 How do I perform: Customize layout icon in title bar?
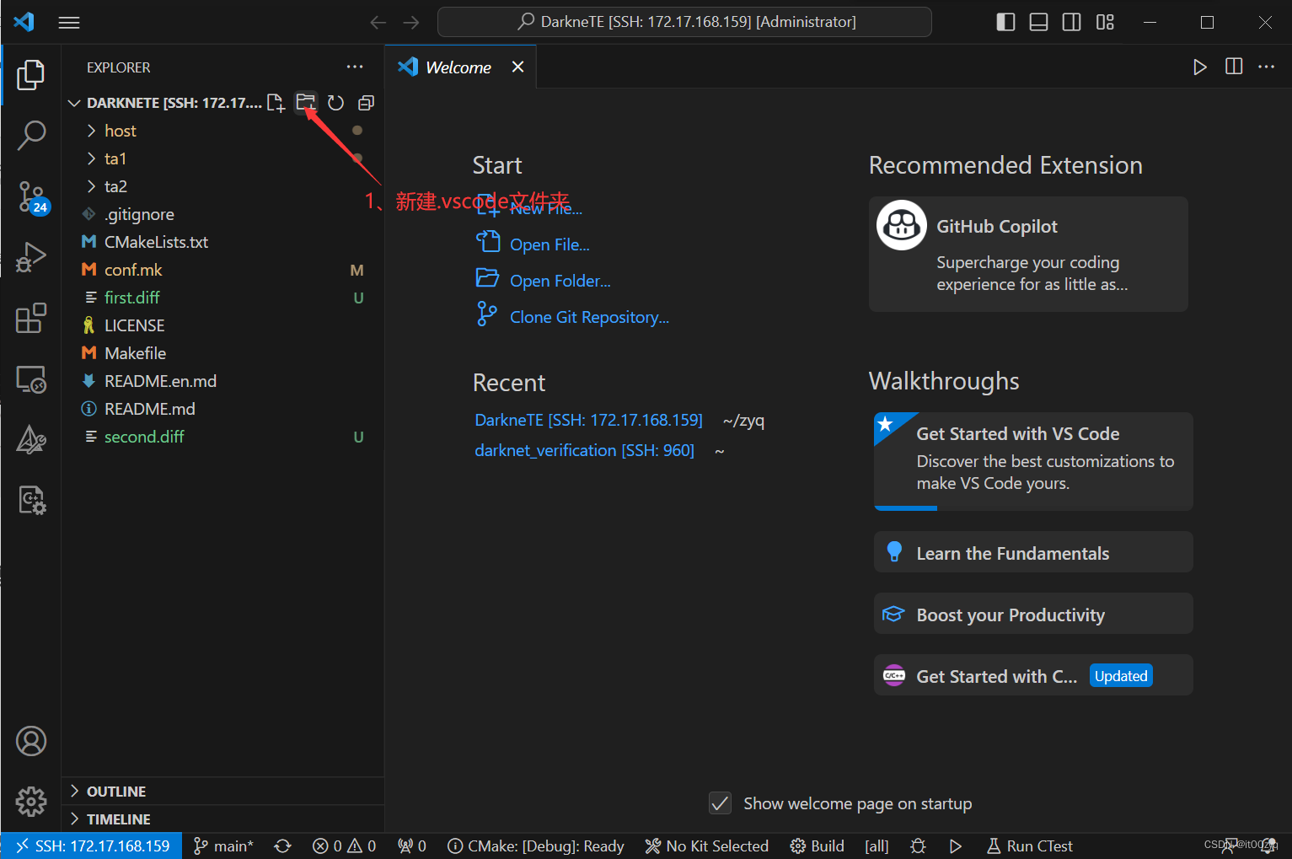1105,22
